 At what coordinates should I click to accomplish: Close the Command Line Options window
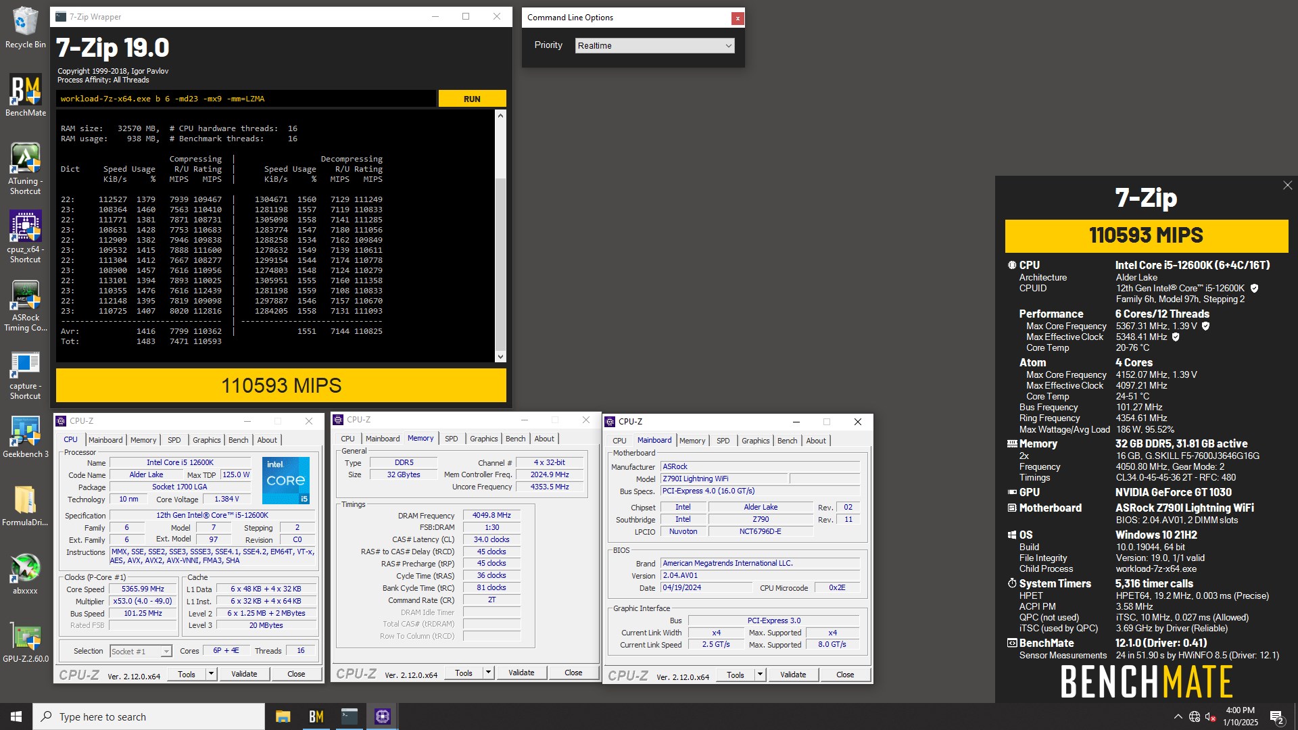tap(738, 18)
